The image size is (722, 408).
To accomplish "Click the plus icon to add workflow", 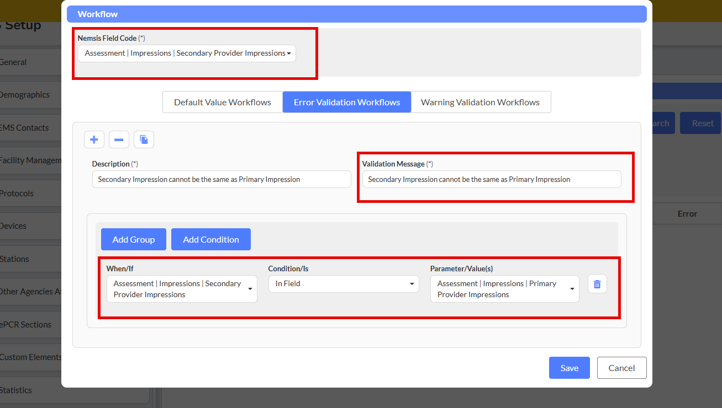I will point(94,140).
